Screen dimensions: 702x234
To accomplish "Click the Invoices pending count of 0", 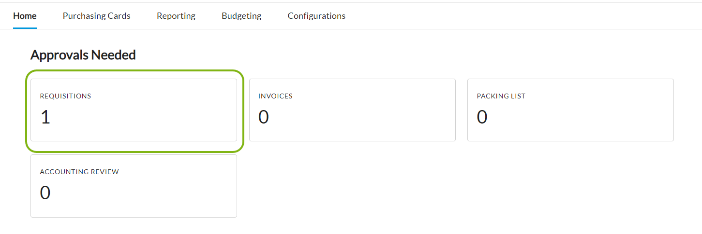I will (264, 117).
